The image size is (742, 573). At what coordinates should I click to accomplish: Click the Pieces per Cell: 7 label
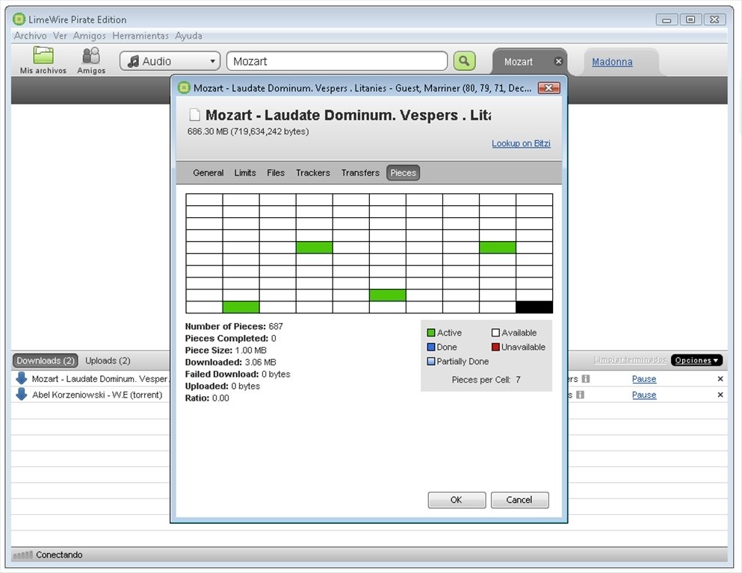click(x=486, y=380)
